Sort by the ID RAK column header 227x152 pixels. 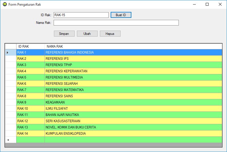pyautogui.click(x=30, y=46)
